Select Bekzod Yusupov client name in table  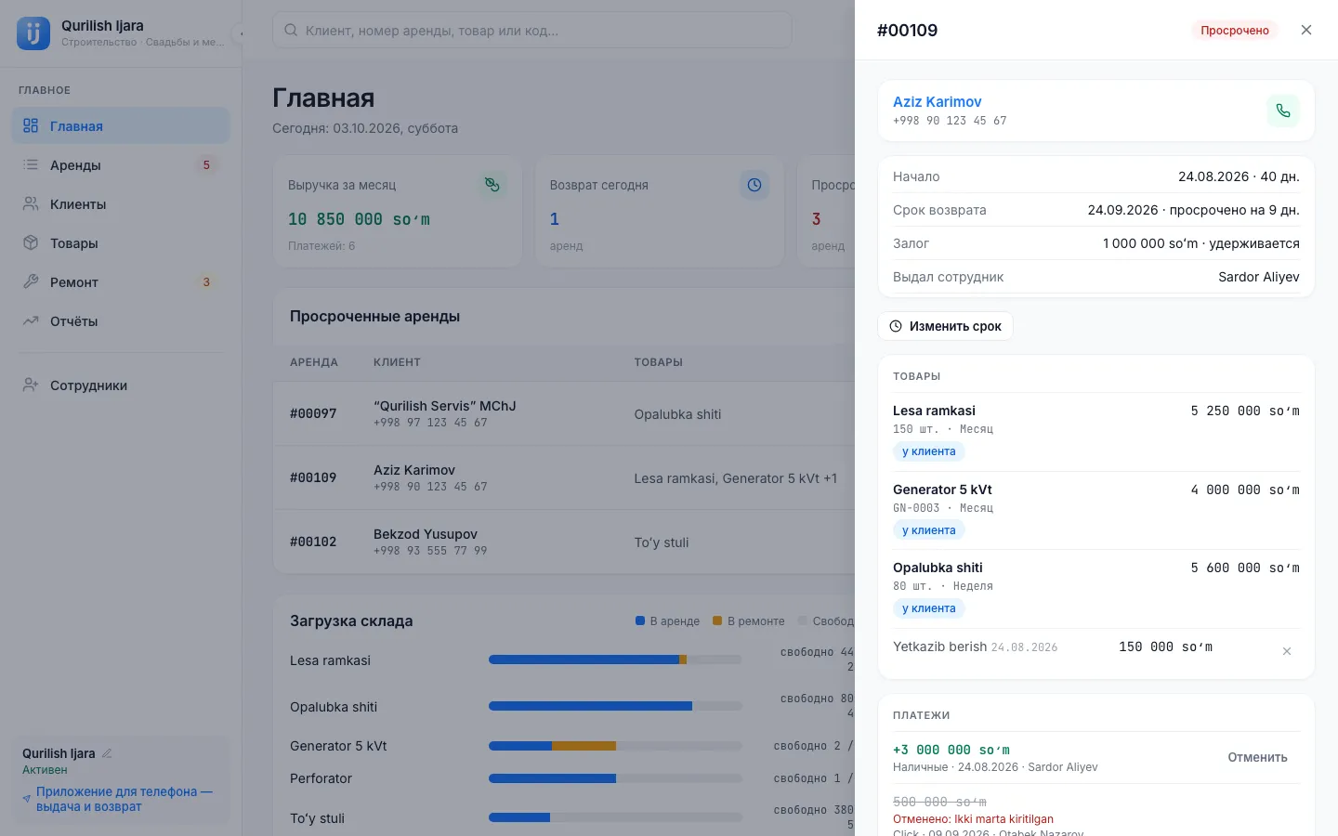(x=426, y=534)
